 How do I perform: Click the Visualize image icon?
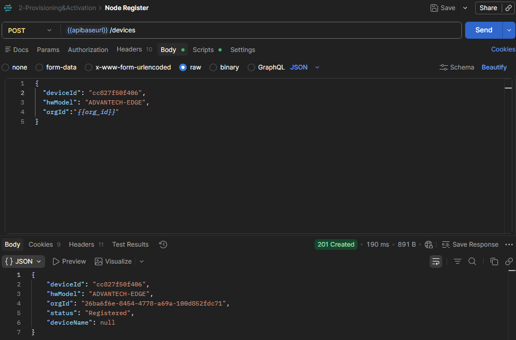(99, 261)
